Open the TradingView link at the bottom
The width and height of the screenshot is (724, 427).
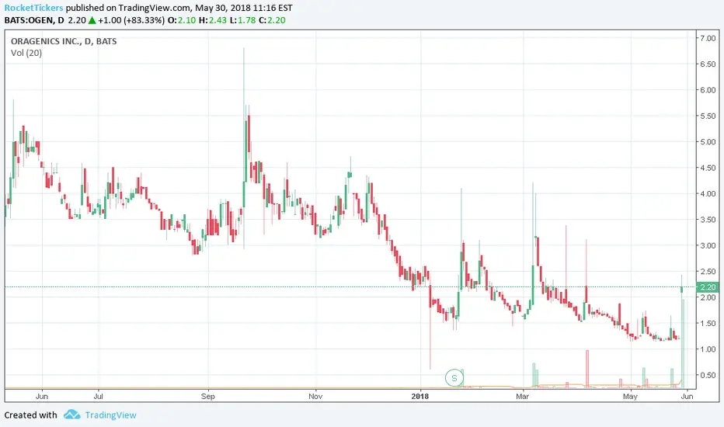coord(111,415)
